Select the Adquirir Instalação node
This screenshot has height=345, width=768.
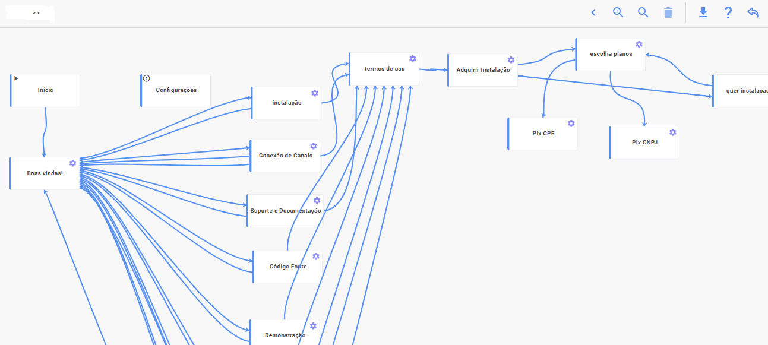[482, 70]
